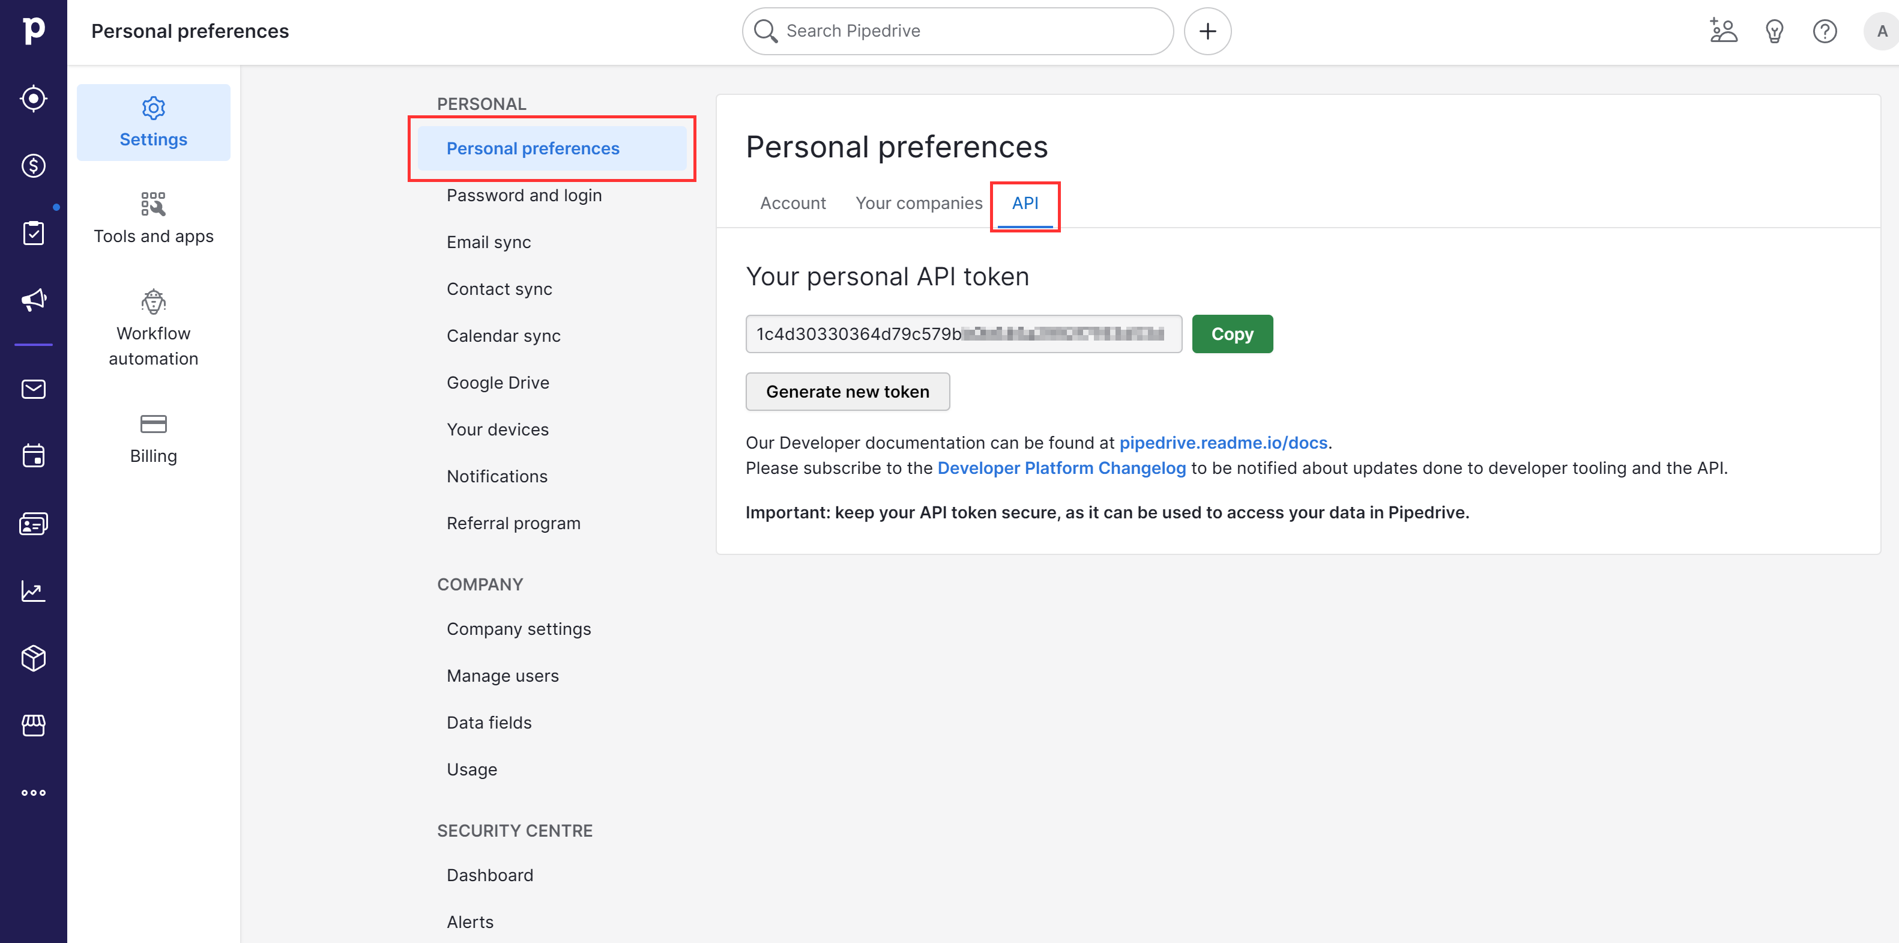Open Referral program page
Viewport: 1899px width, 943px height.
[x=513, y=523]
